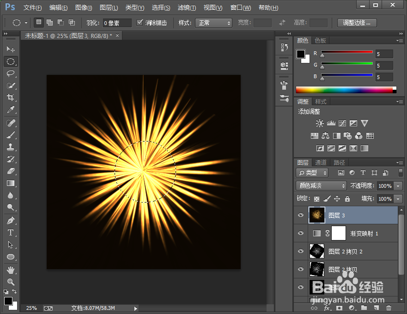Hide 图层 3 layer visibility
This screenshot has height=314, width=407.
301,215
